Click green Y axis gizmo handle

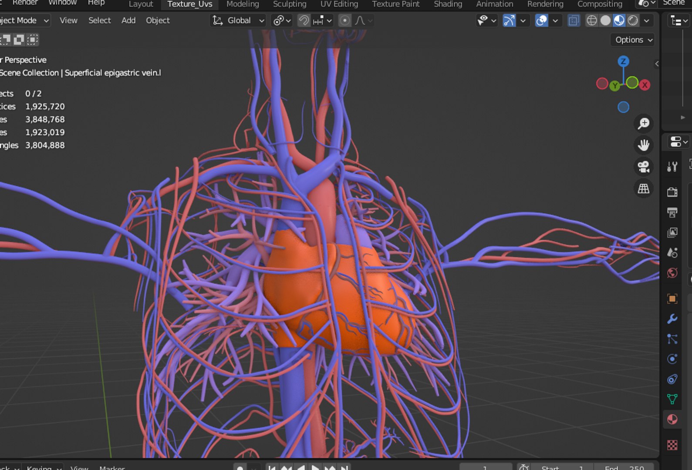[x=614, y=86]
